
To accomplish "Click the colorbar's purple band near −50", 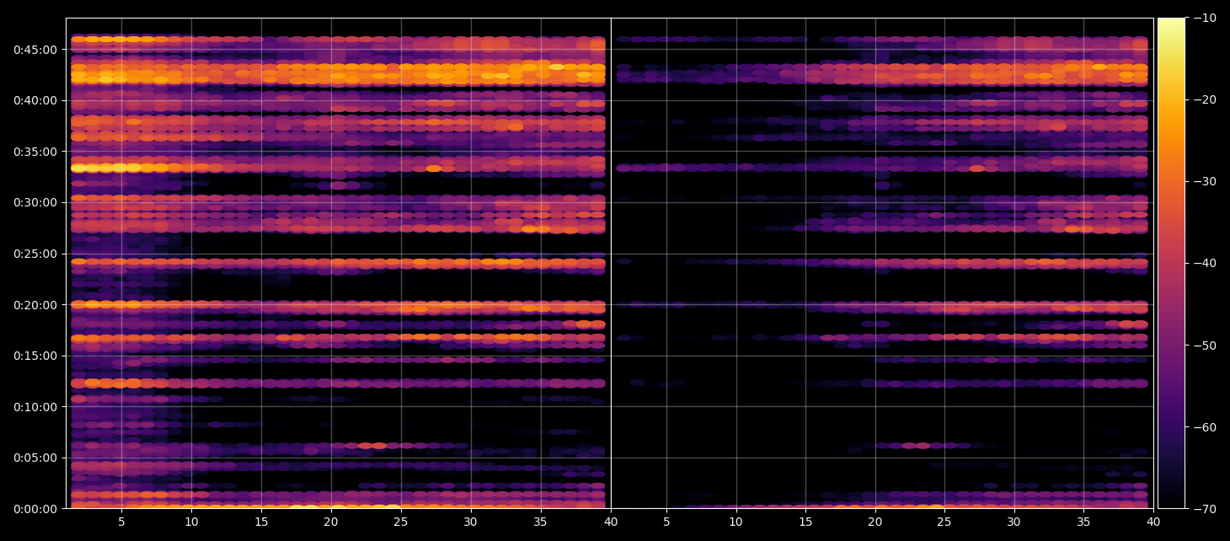I will pyautogui.click(x=1171, y=345).
